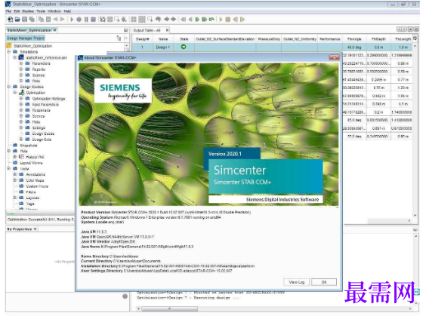Click the staticMixer_reference.sim file icon

(21, 57)
